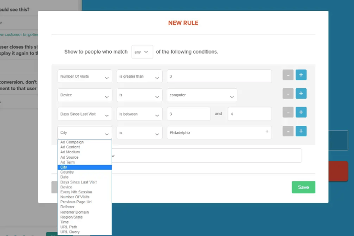Open the 'is between' operator dropdown
Image resolution: width=354 pixels, height=236 pixels.
140,114
